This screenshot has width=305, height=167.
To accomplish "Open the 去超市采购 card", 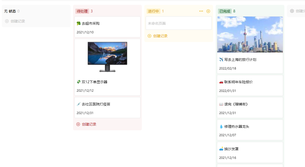I will 107,27.
